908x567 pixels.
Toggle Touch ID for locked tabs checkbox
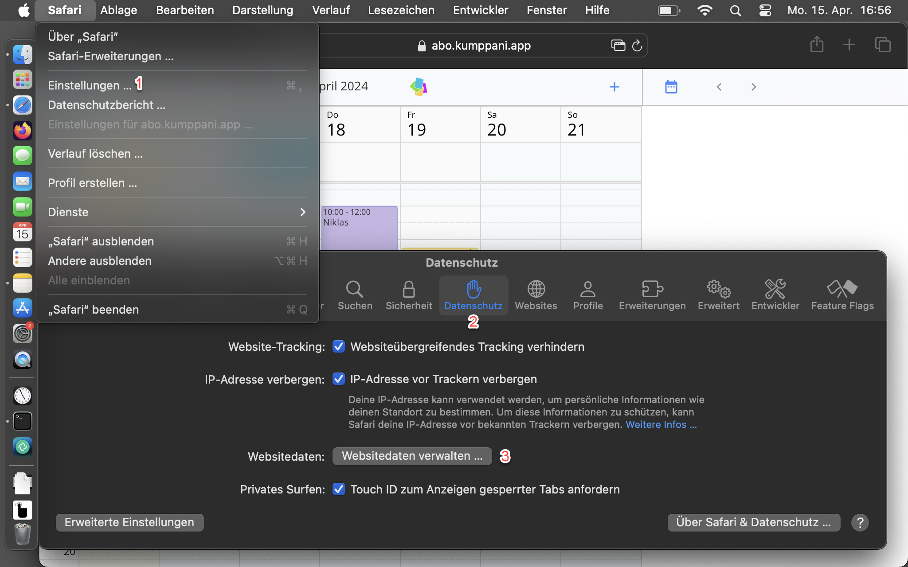pyautogui.click(x=339, y=489)
